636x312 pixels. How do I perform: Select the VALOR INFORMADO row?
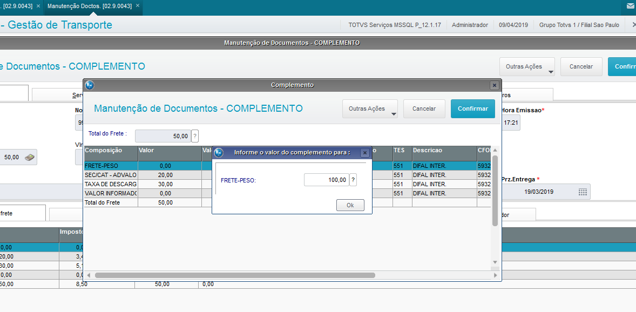pyautogui.click(x=287, y=193)
